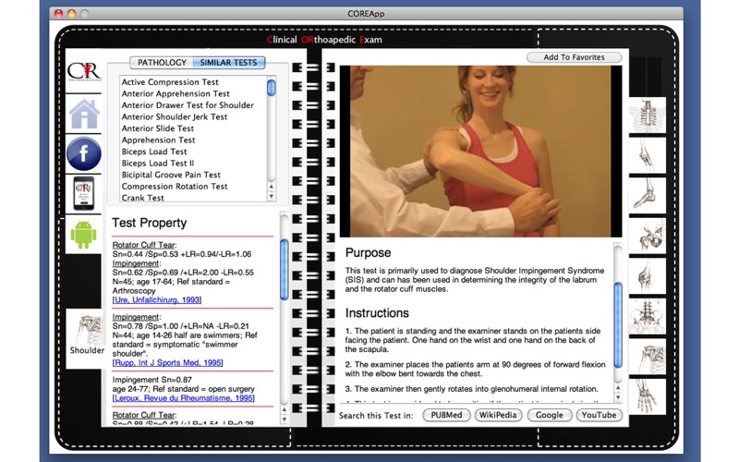Click the Purpose text scrollbar thumb
This screenshot has width=739, height=462.
click(x=618, y=325)
